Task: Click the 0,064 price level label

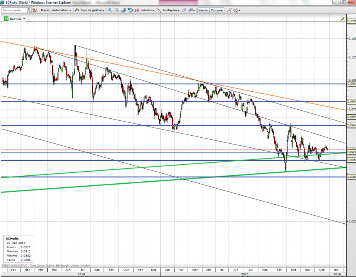Action: coord(351,125)
